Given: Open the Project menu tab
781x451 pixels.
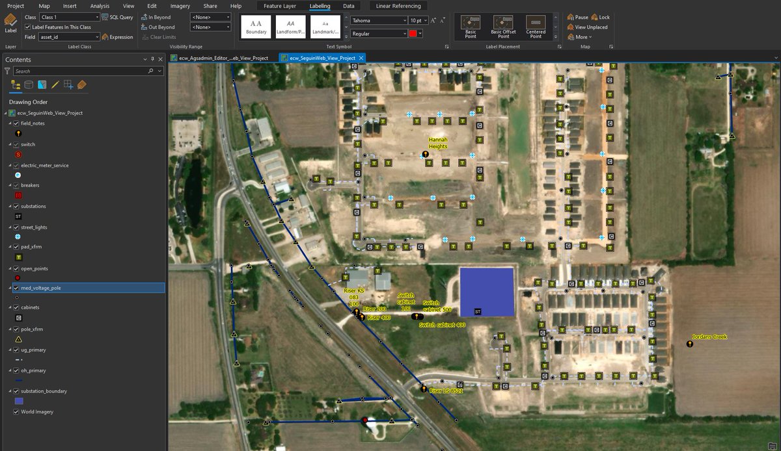Looking at the screenshot, I should click(x=16, y=6).
